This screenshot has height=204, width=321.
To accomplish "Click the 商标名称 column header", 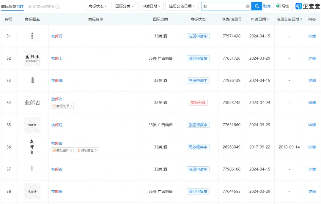I will pyautogui.click(x=96, y=19).
